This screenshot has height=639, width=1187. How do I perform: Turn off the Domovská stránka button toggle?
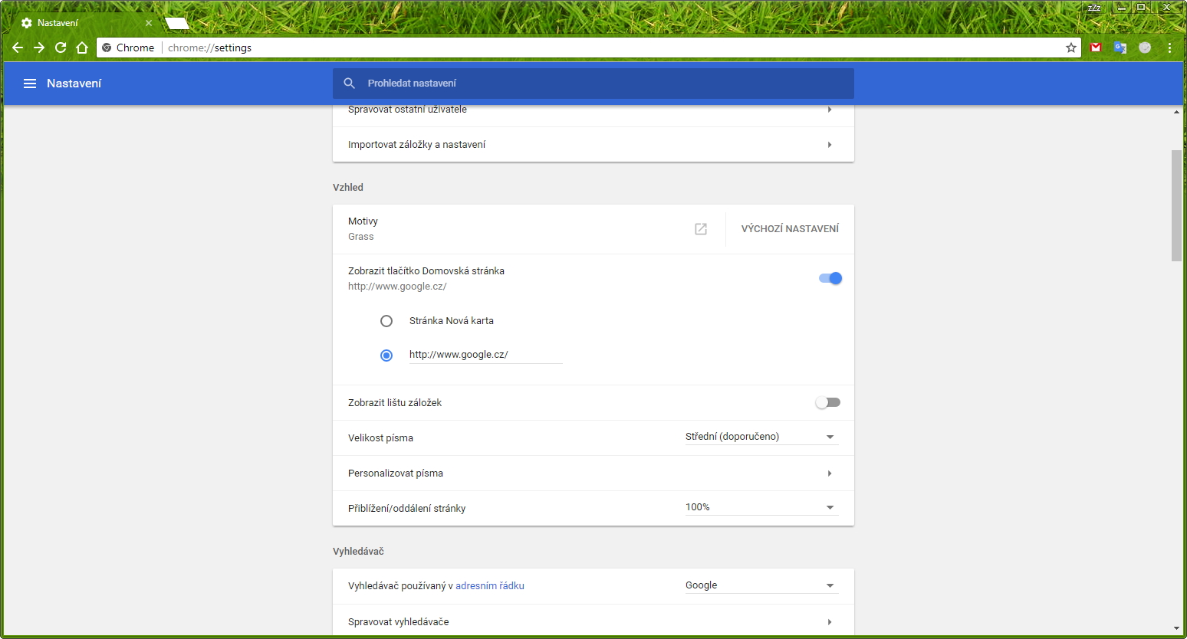pos(830,278)
